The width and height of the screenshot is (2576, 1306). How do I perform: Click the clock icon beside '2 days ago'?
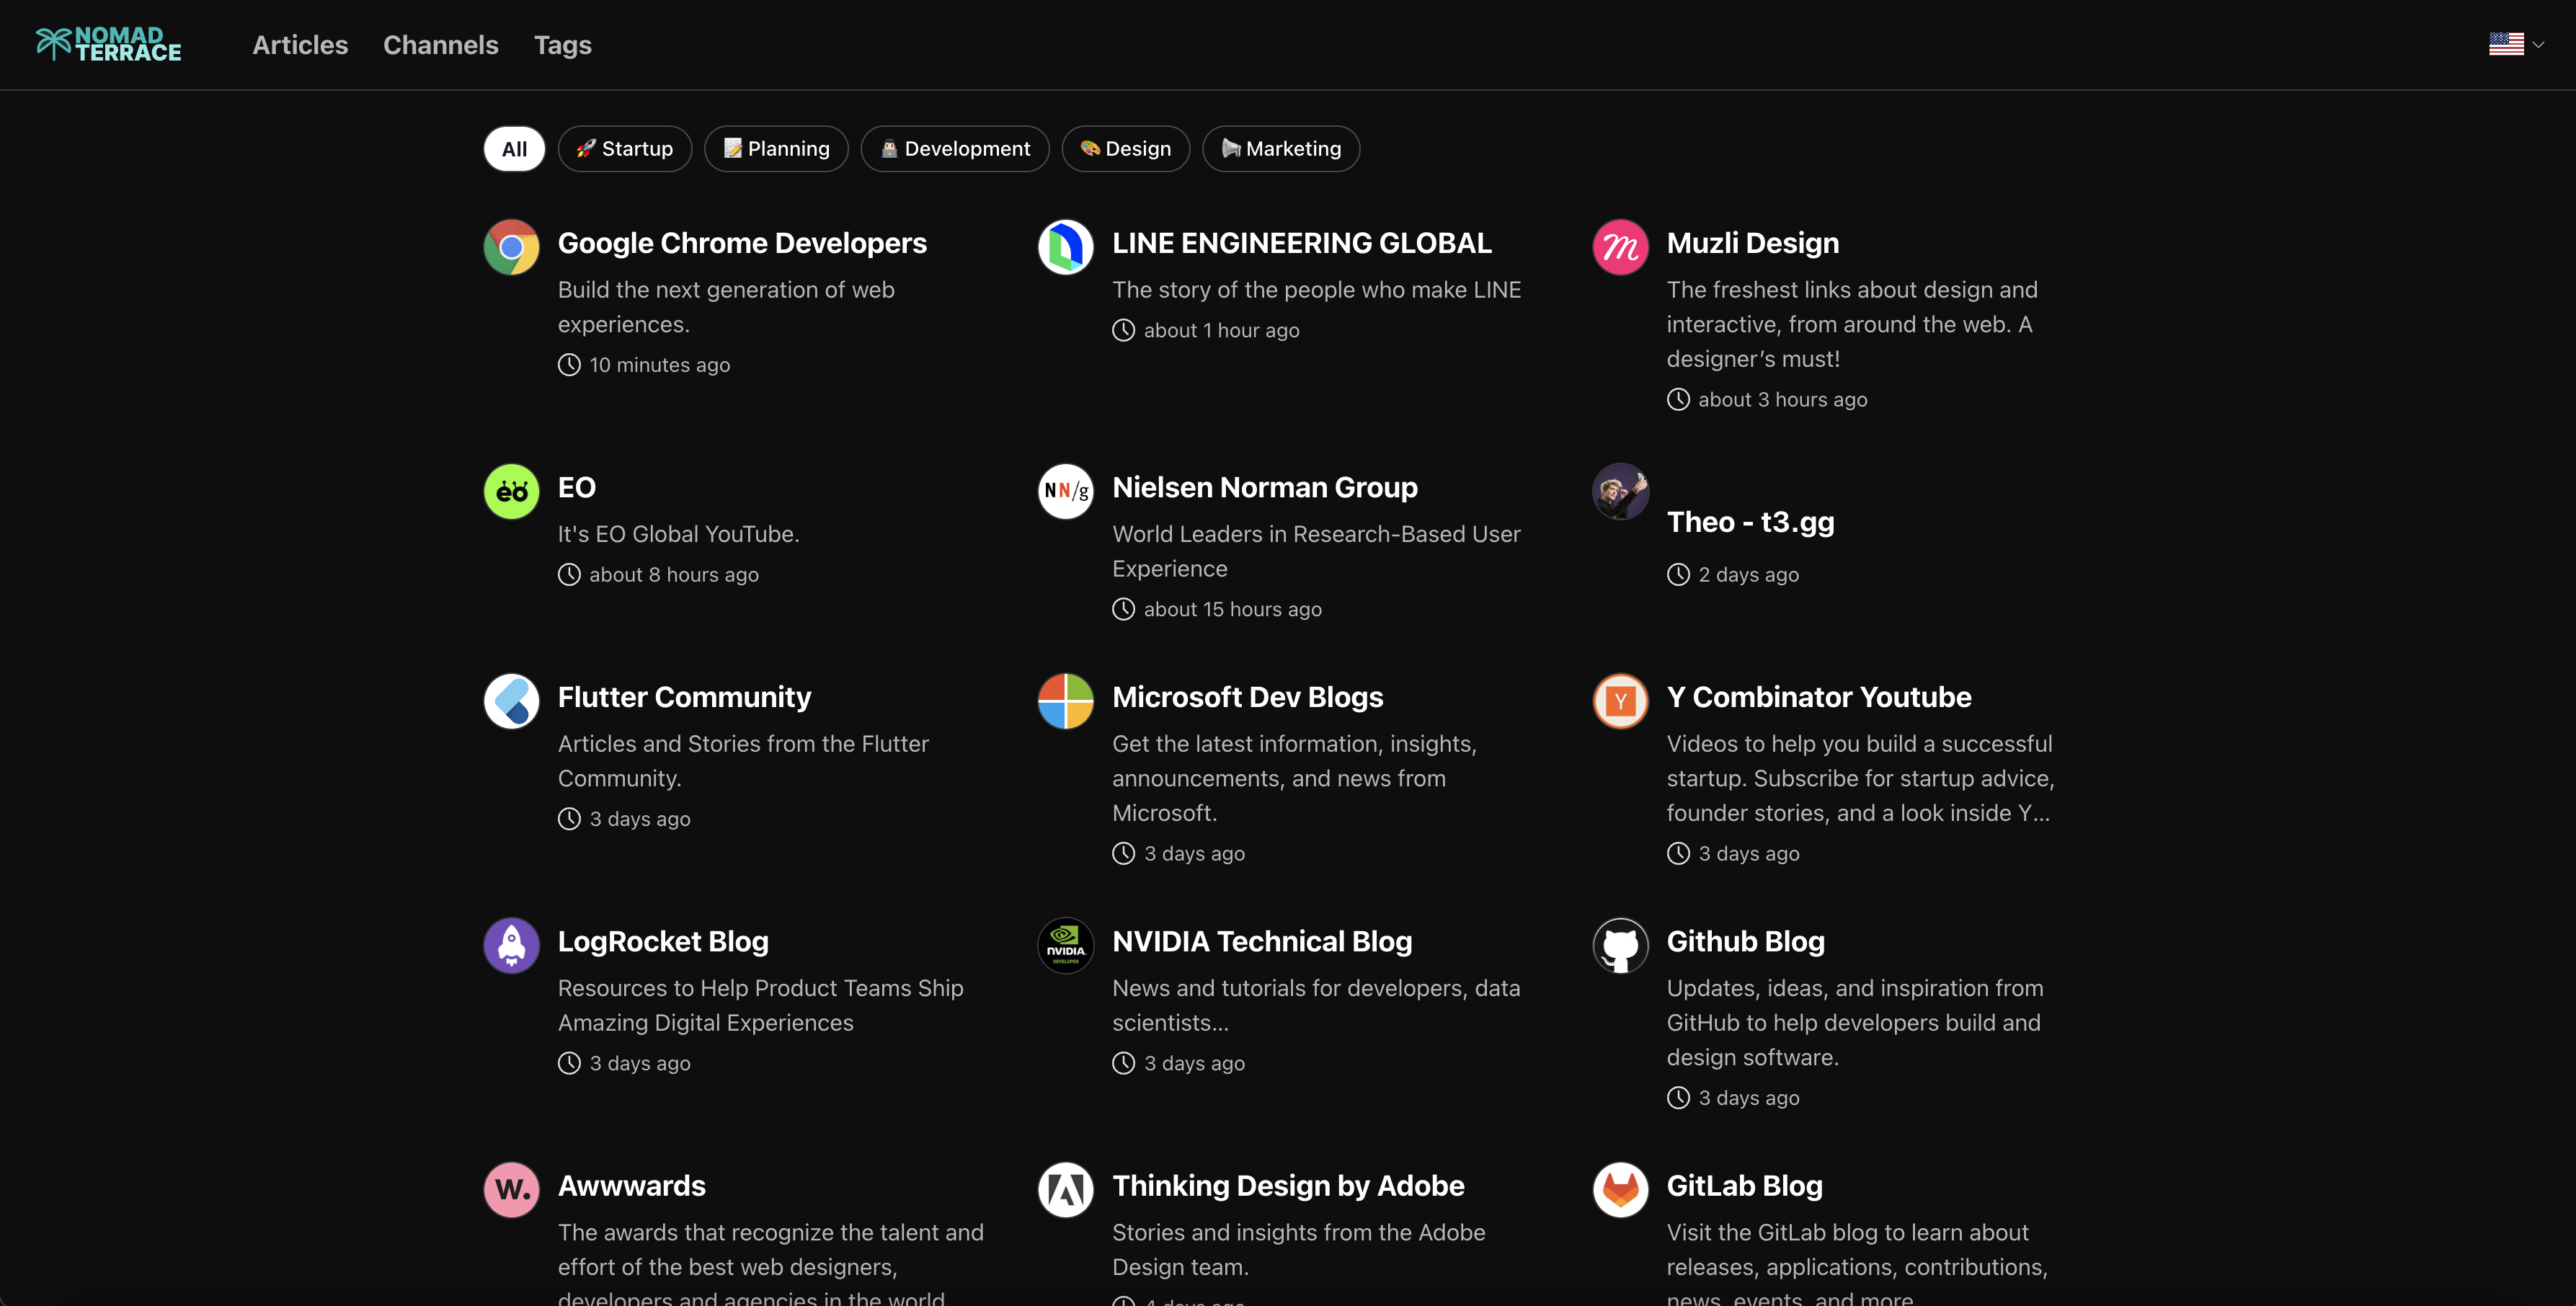pyautogui.click(x=1678, y=575)
